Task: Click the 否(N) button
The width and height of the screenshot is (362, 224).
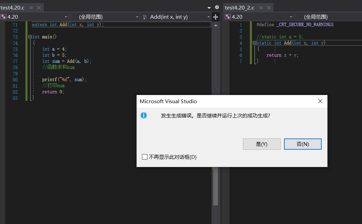Action: coord(303,144)
